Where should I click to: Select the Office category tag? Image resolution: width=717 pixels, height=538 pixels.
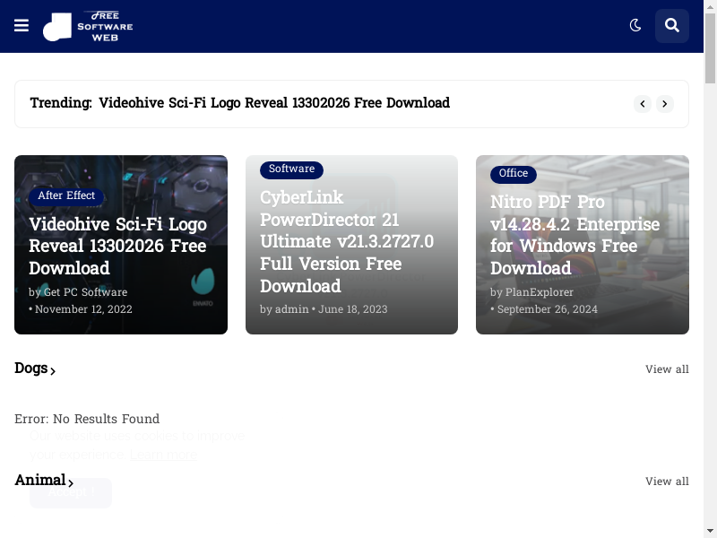tap(513, 173)
